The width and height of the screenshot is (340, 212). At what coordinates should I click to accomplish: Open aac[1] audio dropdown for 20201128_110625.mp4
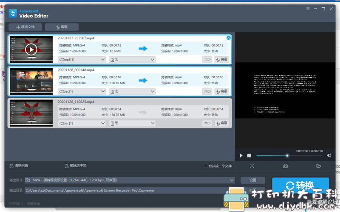pyautogui.click(x=82, y=123)
